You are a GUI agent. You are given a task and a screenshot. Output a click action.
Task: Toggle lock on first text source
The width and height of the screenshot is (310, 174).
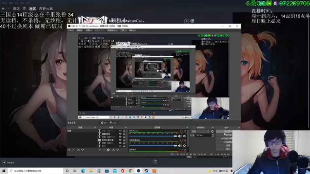point(124,131)
